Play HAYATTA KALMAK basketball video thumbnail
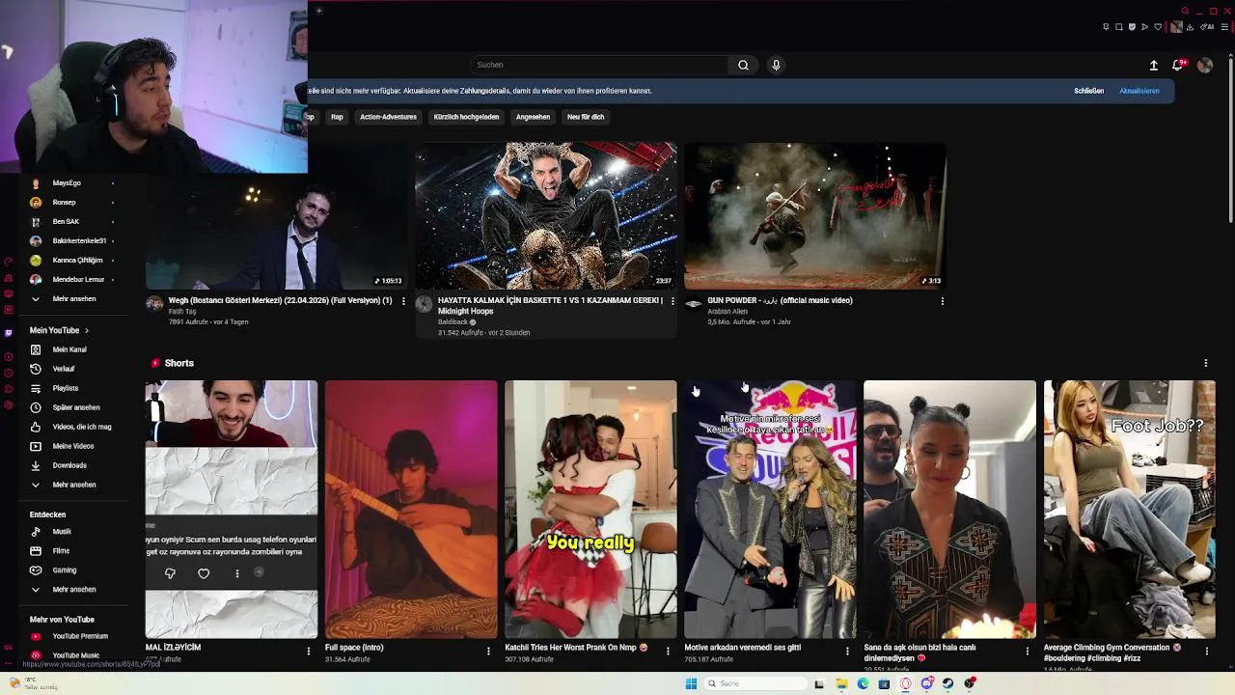 coord(546,216)
